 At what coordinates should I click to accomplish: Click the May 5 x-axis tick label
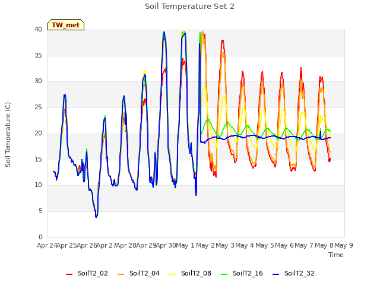click(265, 245)
